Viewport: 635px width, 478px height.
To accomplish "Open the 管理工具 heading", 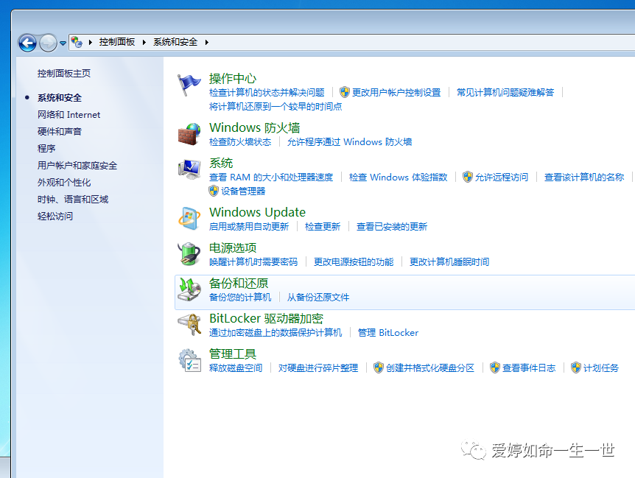I will click(233, 354).
